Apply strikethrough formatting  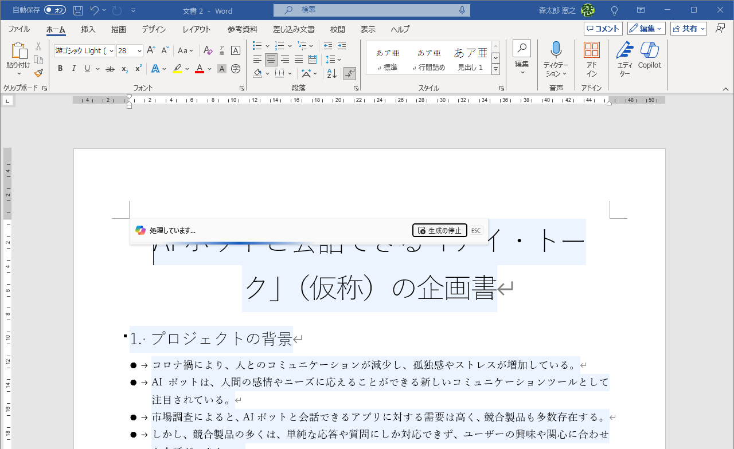pyautogui.click(x=110, y=68)
